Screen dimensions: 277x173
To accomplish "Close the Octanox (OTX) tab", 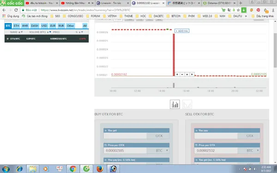I will pos(235,3).
